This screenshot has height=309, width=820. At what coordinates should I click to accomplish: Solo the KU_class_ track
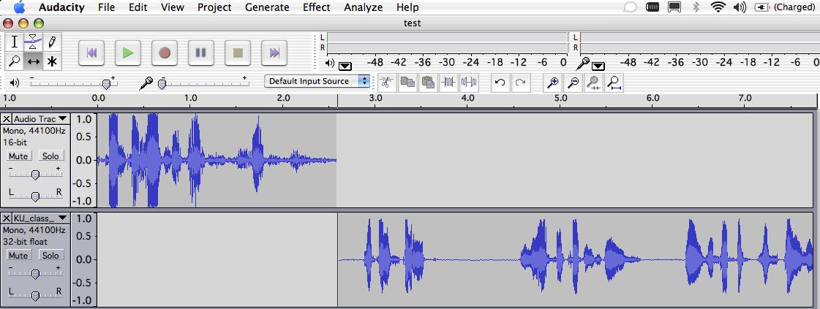(50, 255)
